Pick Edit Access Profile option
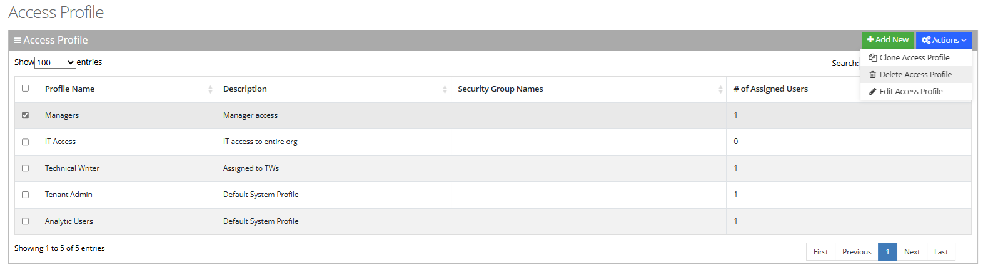The width and height of the screenshot is (983, 270). (910, 91)
